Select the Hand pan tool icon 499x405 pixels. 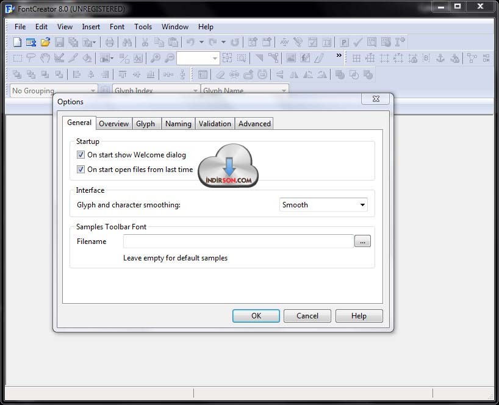[x=45, y=58]
